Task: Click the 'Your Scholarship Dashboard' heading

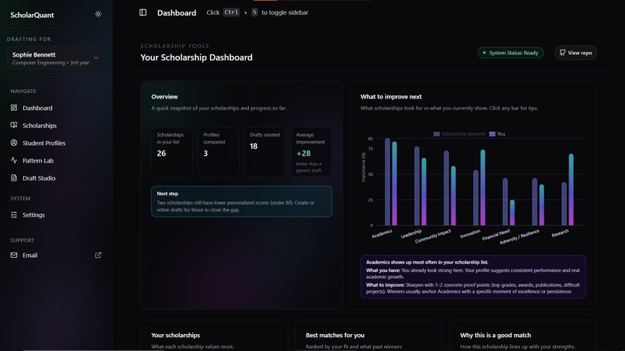Action: (x=196, y=57)
